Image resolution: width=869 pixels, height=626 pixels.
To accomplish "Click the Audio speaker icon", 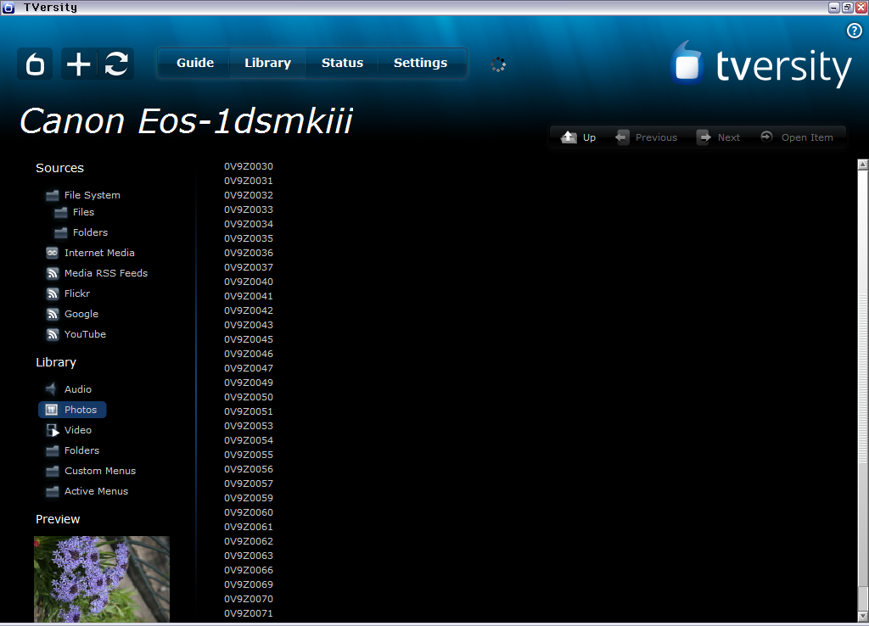I will (x=52, y=388).
